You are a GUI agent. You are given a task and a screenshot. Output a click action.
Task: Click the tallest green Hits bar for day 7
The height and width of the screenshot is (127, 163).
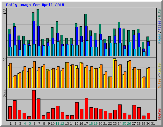38,17
